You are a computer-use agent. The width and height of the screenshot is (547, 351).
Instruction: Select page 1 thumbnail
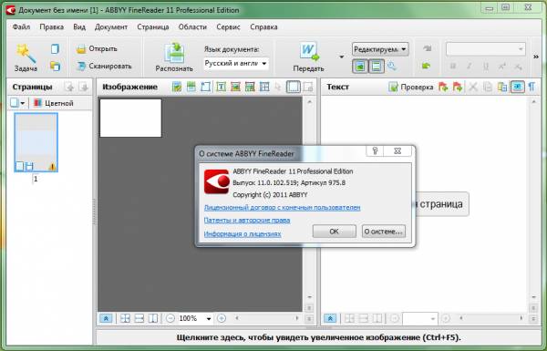click(36, 142)
